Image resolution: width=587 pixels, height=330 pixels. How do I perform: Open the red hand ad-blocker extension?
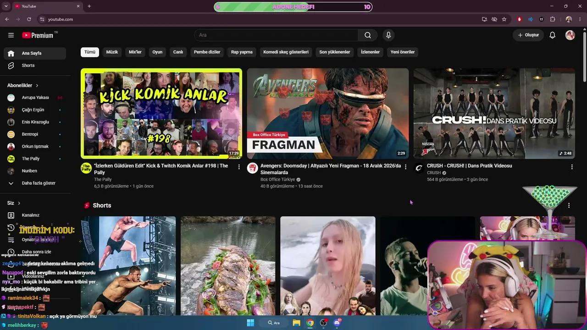click(520, 19)
